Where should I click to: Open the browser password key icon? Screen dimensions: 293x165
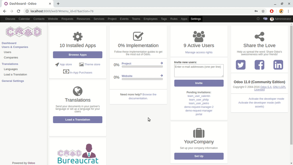[x=256, y=11]
